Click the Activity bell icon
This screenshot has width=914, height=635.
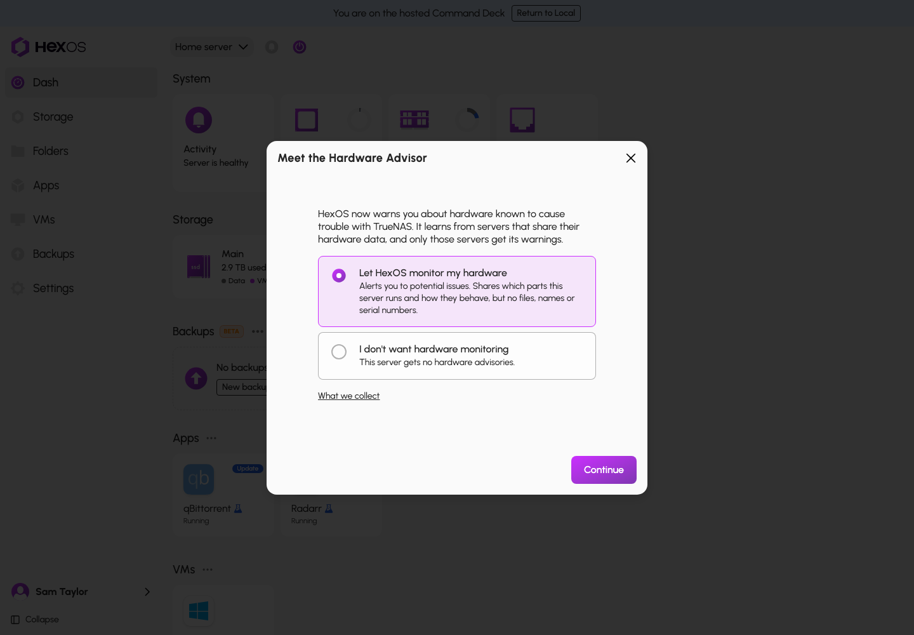click(x=199, y=120)
